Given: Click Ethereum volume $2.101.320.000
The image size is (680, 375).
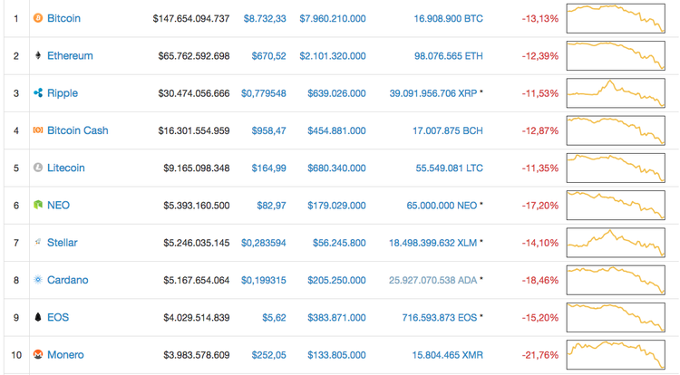Looking at the screenshot, I should [x=333, y=56].
